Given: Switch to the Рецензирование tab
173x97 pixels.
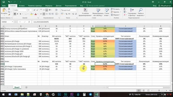Looking at the screenshot, I should pos(71,6).
